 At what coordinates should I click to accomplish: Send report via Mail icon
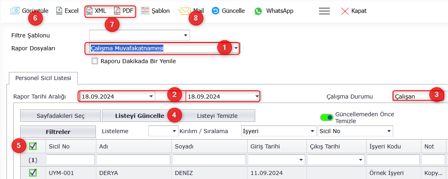(x=184, y=11)
